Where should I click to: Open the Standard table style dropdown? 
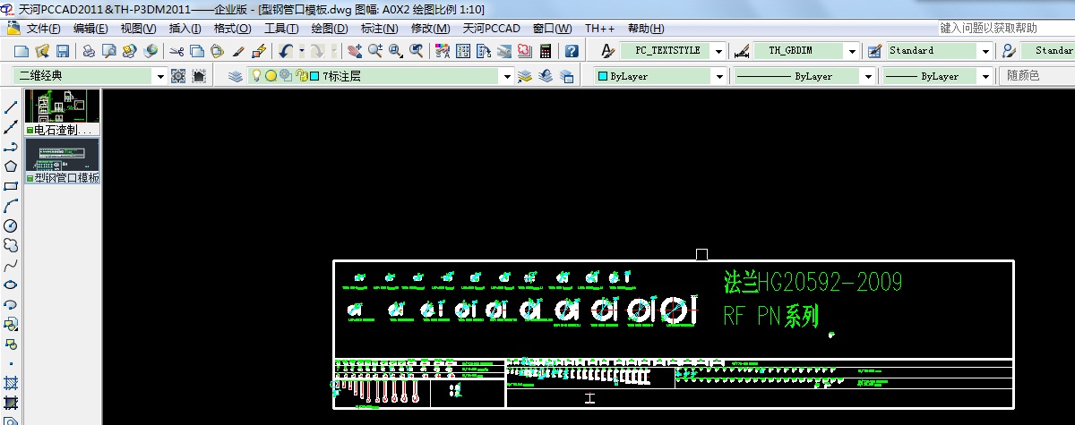985,51
